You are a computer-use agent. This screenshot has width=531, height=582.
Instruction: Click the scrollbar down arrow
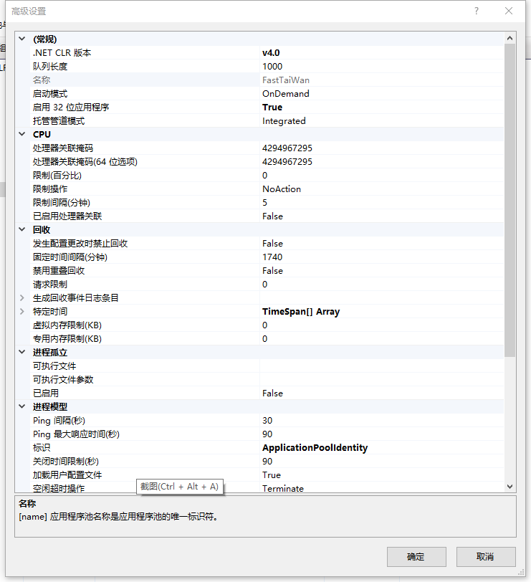click(510, 486)
